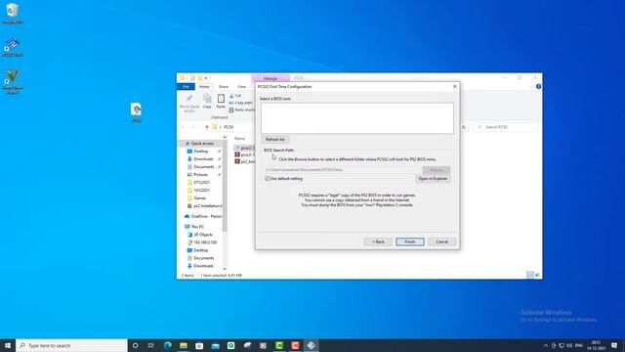Click Paste shortcut in the Explorer ribbon

click(x=241, y=110)
